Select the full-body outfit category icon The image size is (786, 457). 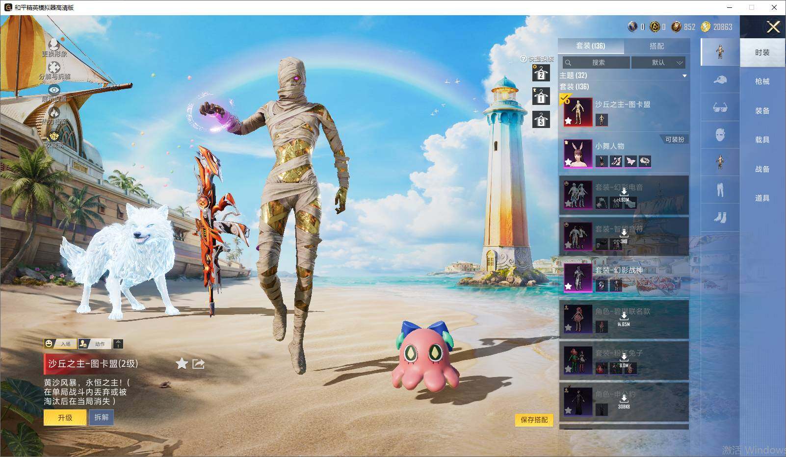[x=720, y=52]
